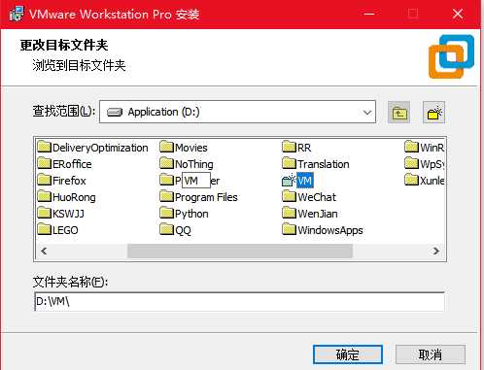Select the WenJian folder
484x370 pixels.
tap(310, 214)
